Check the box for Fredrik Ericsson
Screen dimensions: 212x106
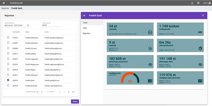[8, 48]
